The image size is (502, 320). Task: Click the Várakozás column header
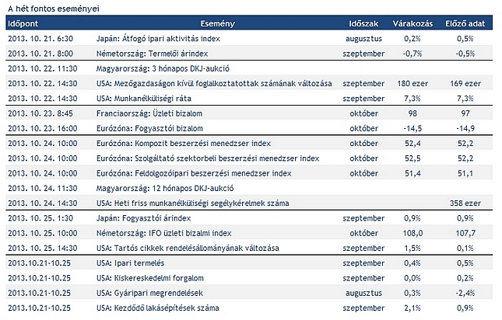click(x=412, y=23)
